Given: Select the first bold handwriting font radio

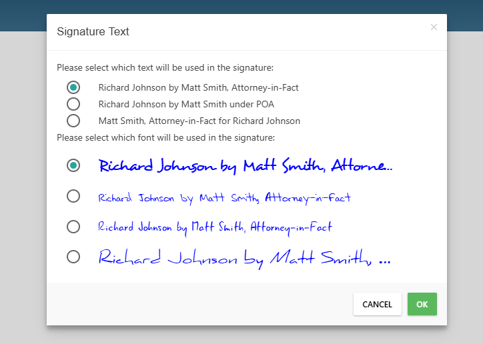Looking at the screenshot, I should (x=73, y=165).
